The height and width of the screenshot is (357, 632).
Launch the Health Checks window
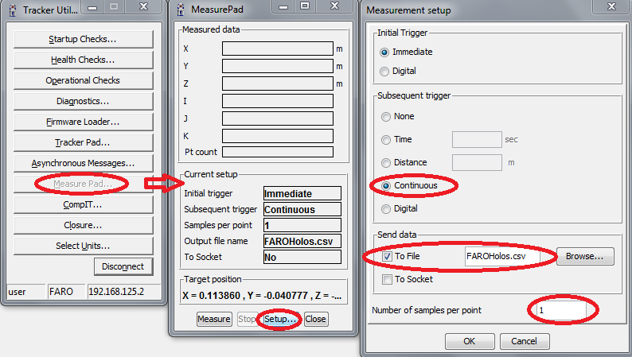click(x=82, y=60)
